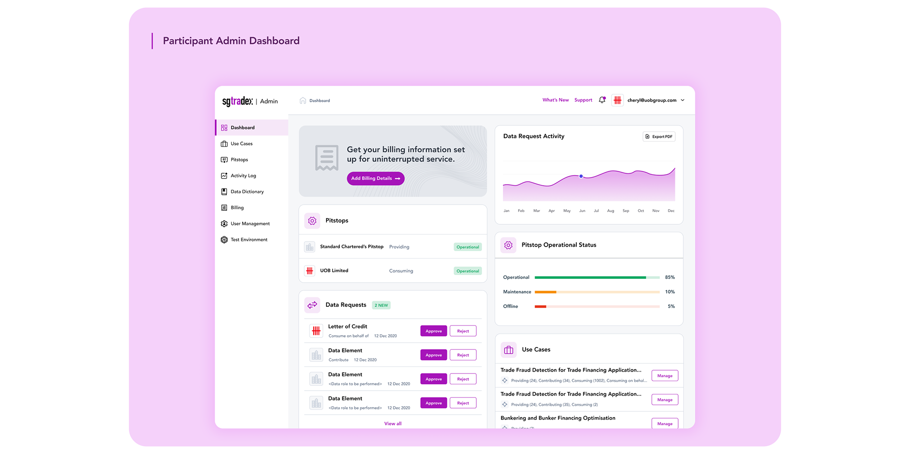Click the Operational status of UOB Limited
Screen dimensions: 910x454
click(468, 271)
